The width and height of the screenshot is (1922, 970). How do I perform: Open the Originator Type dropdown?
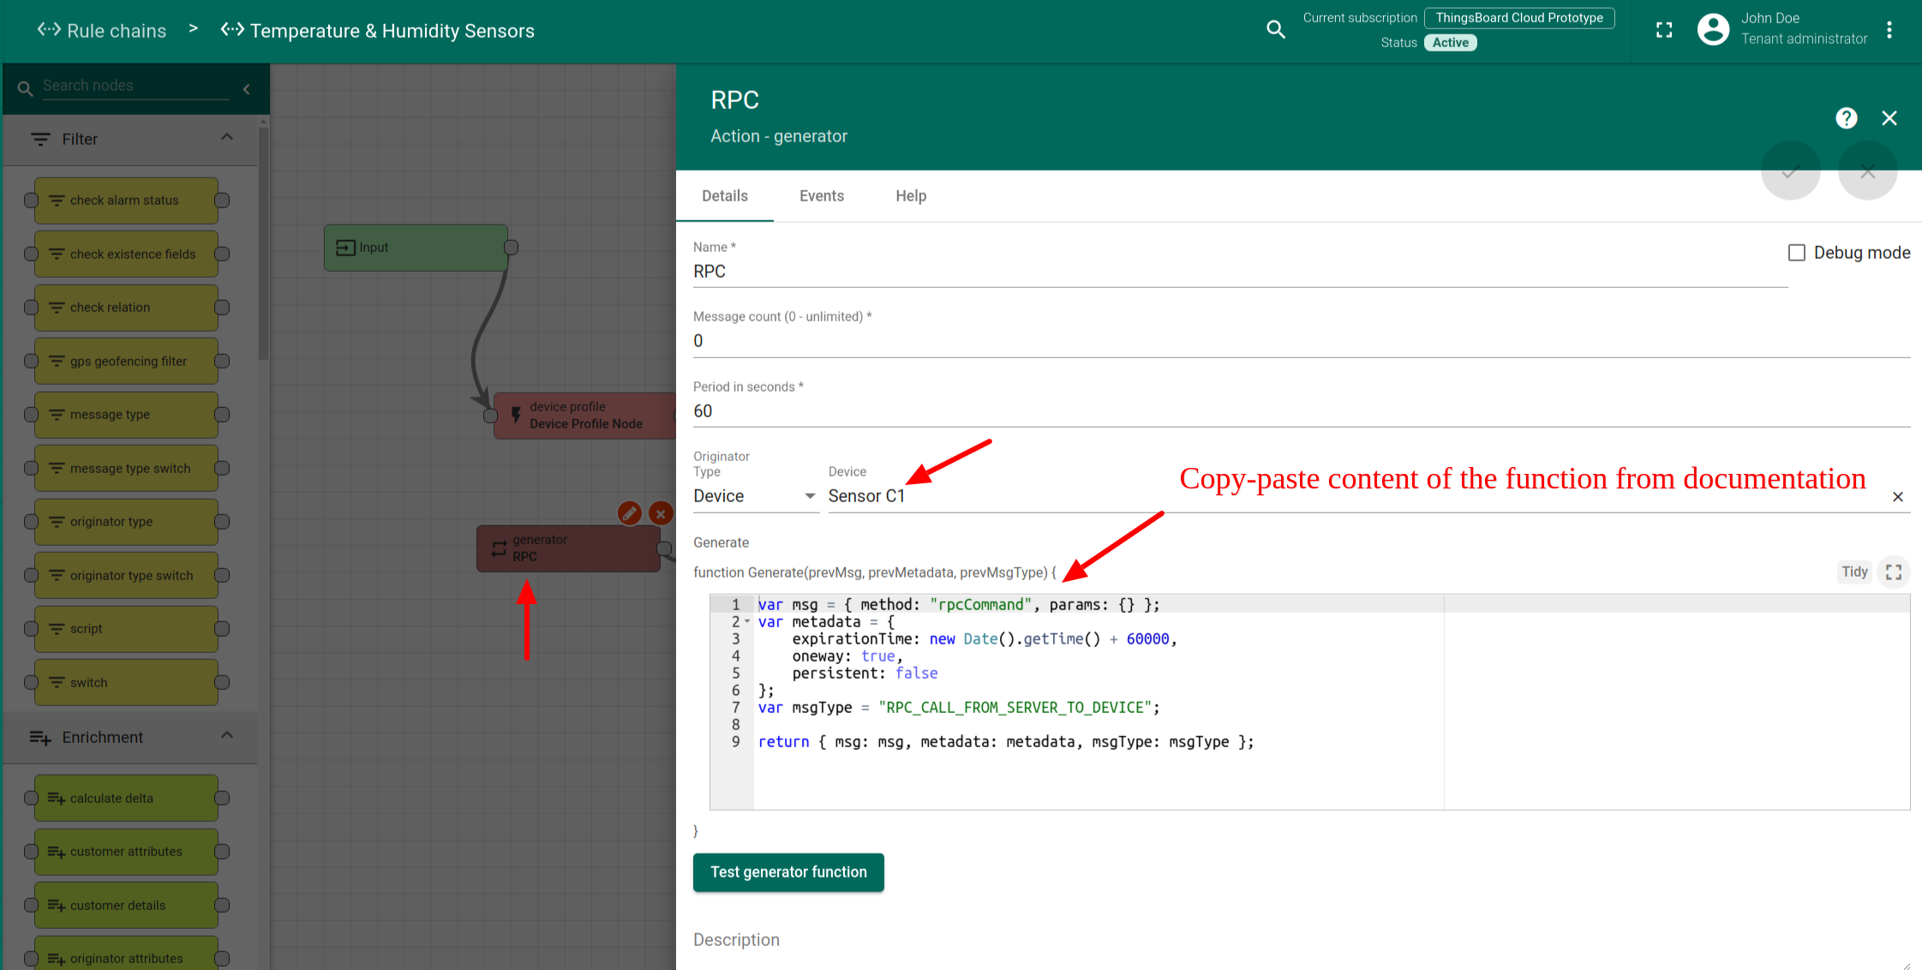click(x=755, y=496)
